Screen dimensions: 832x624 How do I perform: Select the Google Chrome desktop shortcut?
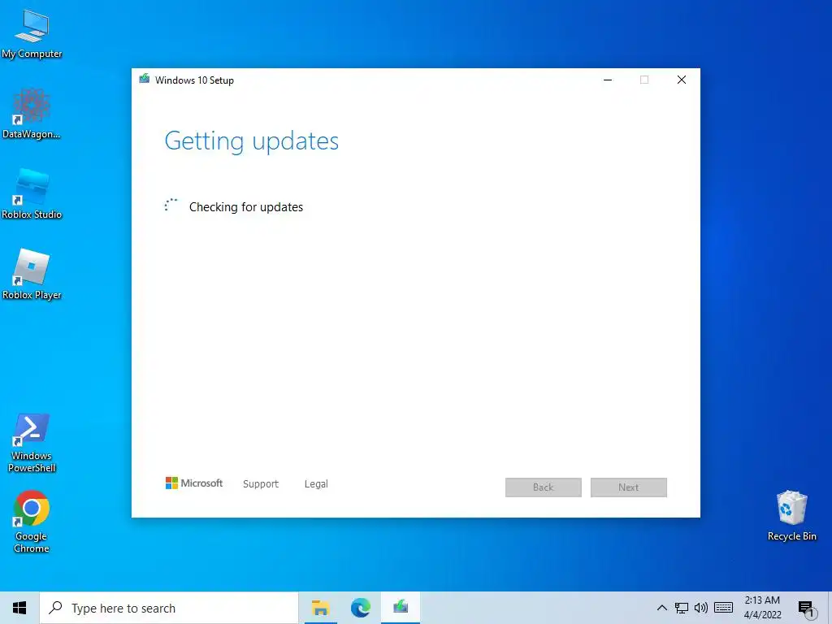click(x=32, y=522)
